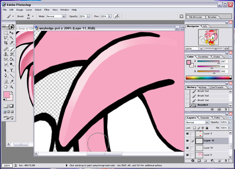The height and width of the screenshot is (169, 235).
Task: Toggle lock all checkbox in Layers panel
Action: [x=207, y=128]
